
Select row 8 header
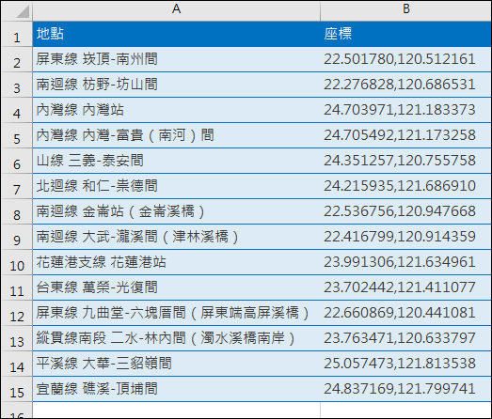(17, 212)
